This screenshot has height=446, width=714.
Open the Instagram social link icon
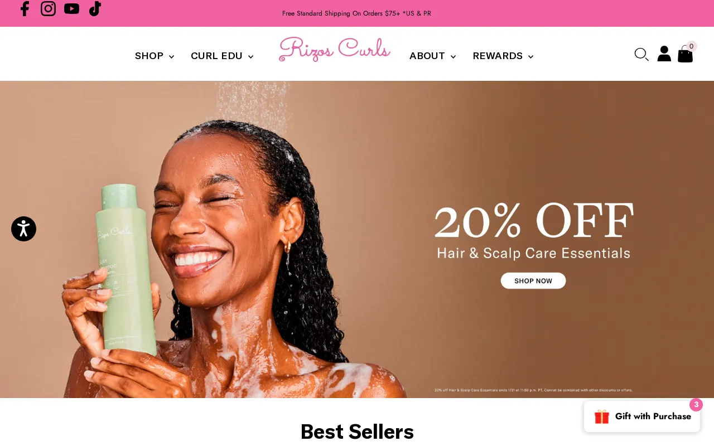point(48,8)
